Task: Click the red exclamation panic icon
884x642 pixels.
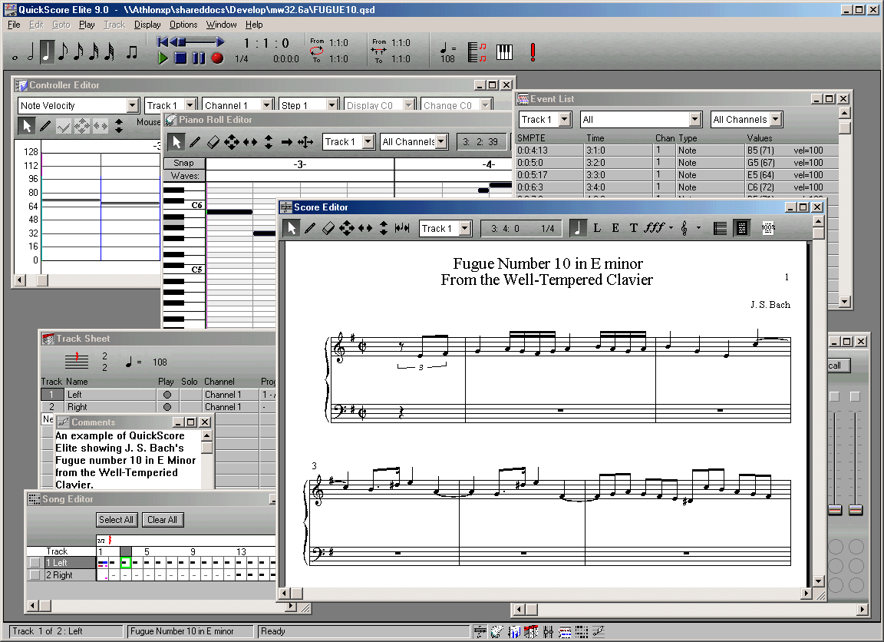Action: coord(533,51)
